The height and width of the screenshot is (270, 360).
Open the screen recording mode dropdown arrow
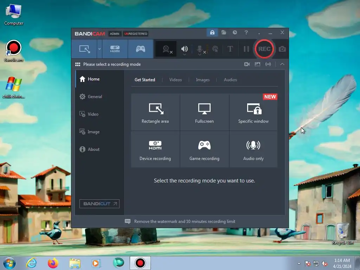(99, 49)
